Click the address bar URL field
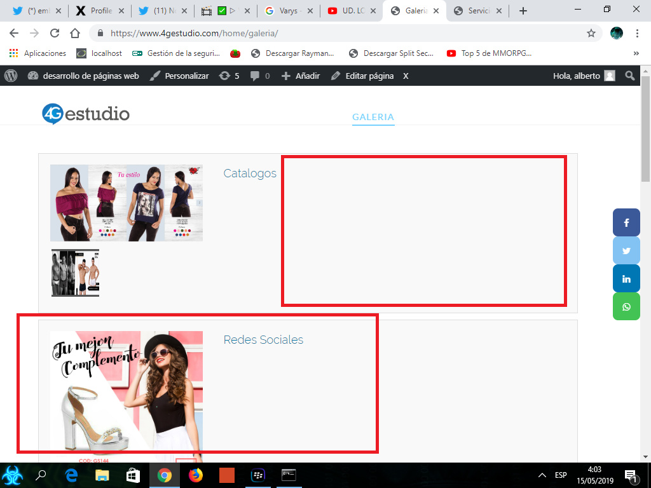This screenshot has height=488, width=651. 345,33
